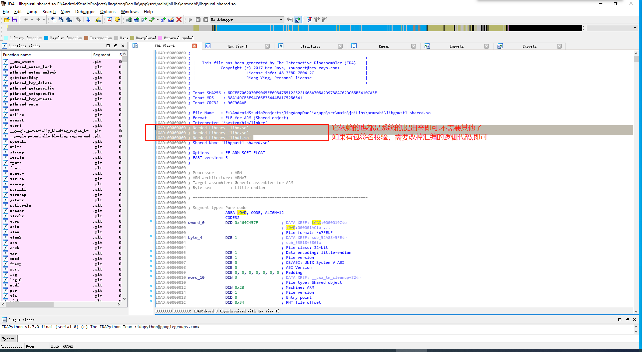Click the red X delete icon

coord(179,20)
